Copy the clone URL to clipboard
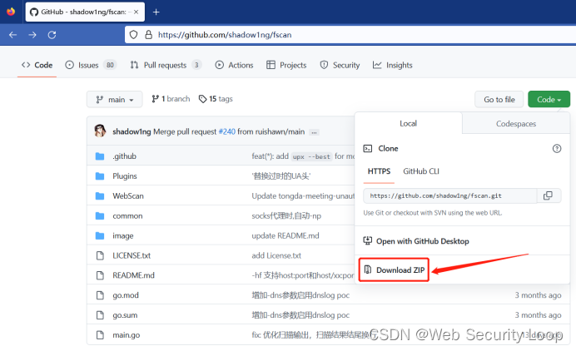This screenshot has width=576, height=351. (547, 195)
